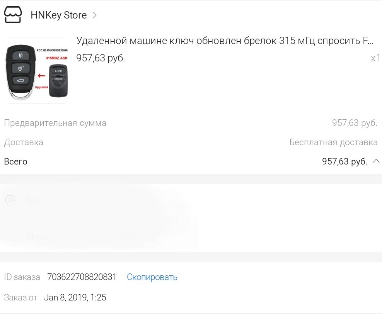The image size is (382, 319).
Task: Click the Предварительная сумма label
Action: tap(55, 123)
